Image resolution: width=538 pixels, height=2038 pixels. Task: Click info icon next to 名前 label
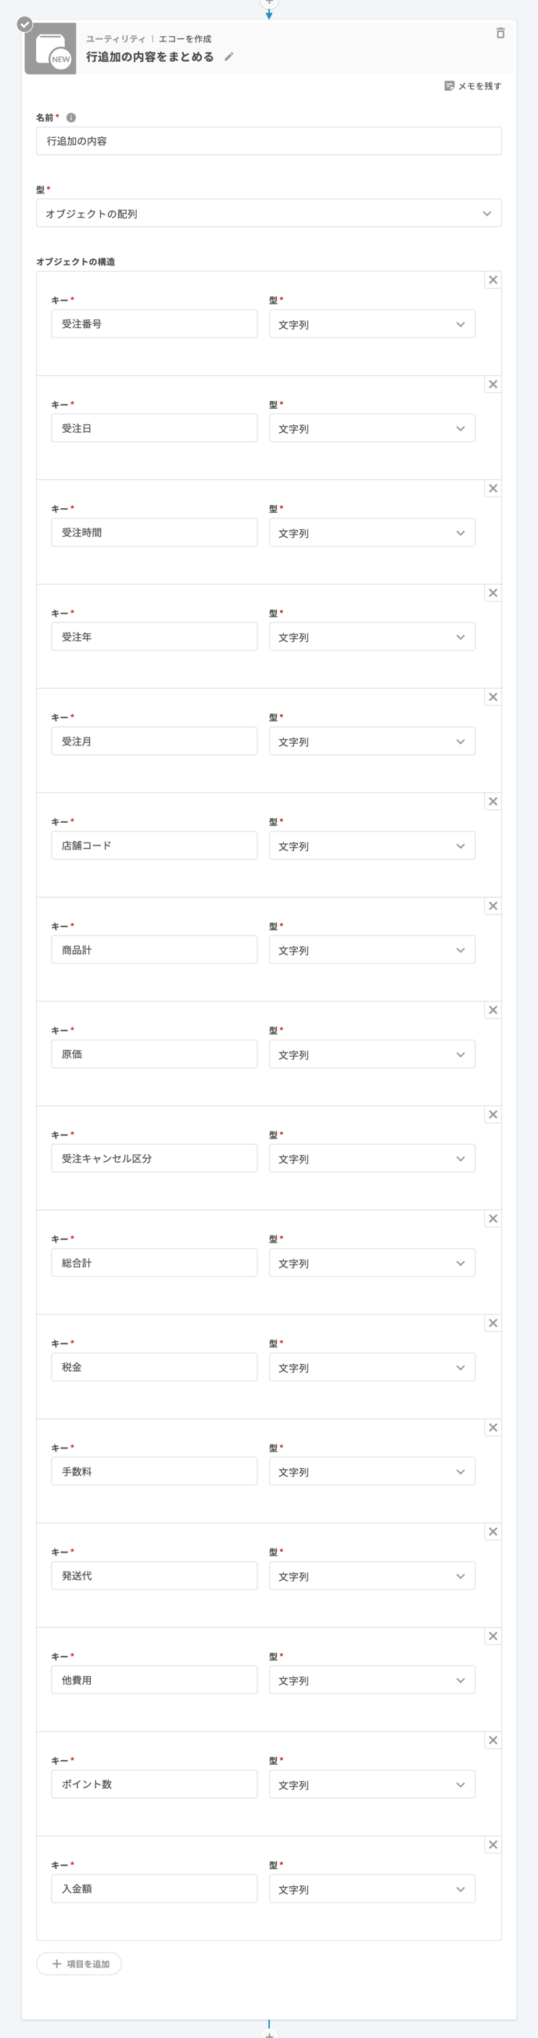pos(71,118)
